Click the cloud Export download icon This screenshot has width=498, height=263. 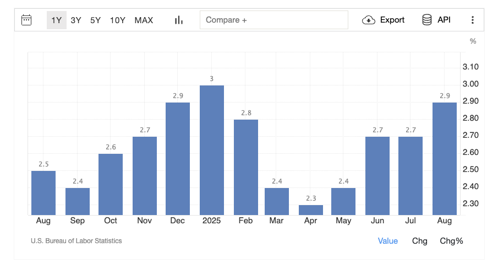coord(368,20)
